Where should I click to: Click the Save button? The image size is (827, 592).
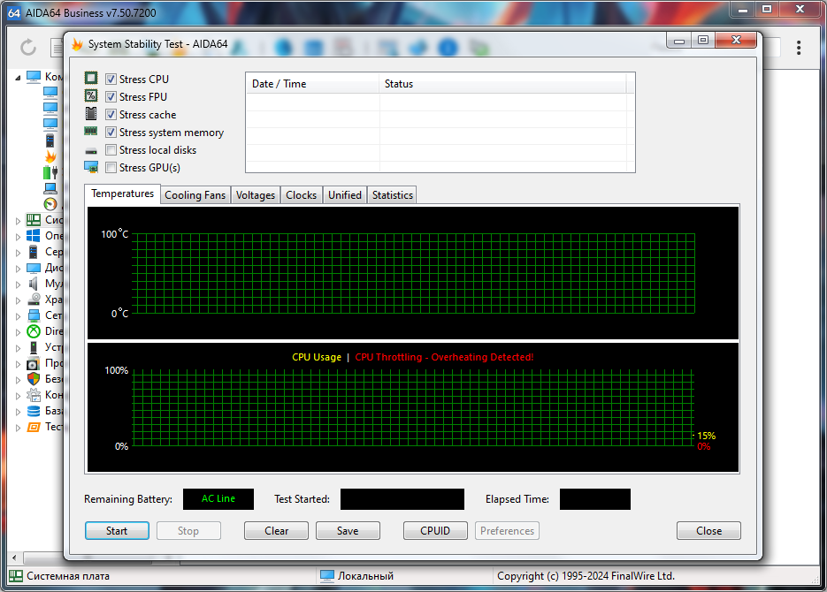coord(348,531)
